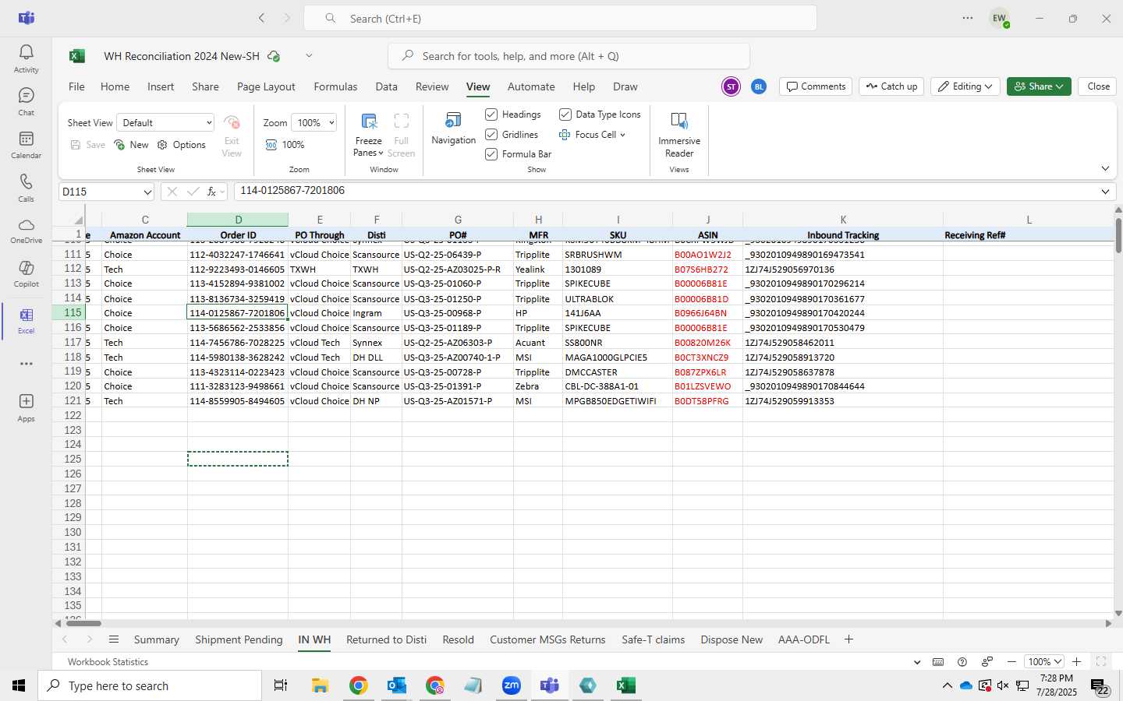1123x701 pixels.
Task: Expand the Name Box dropdown
Action: (x=147, y=192)
